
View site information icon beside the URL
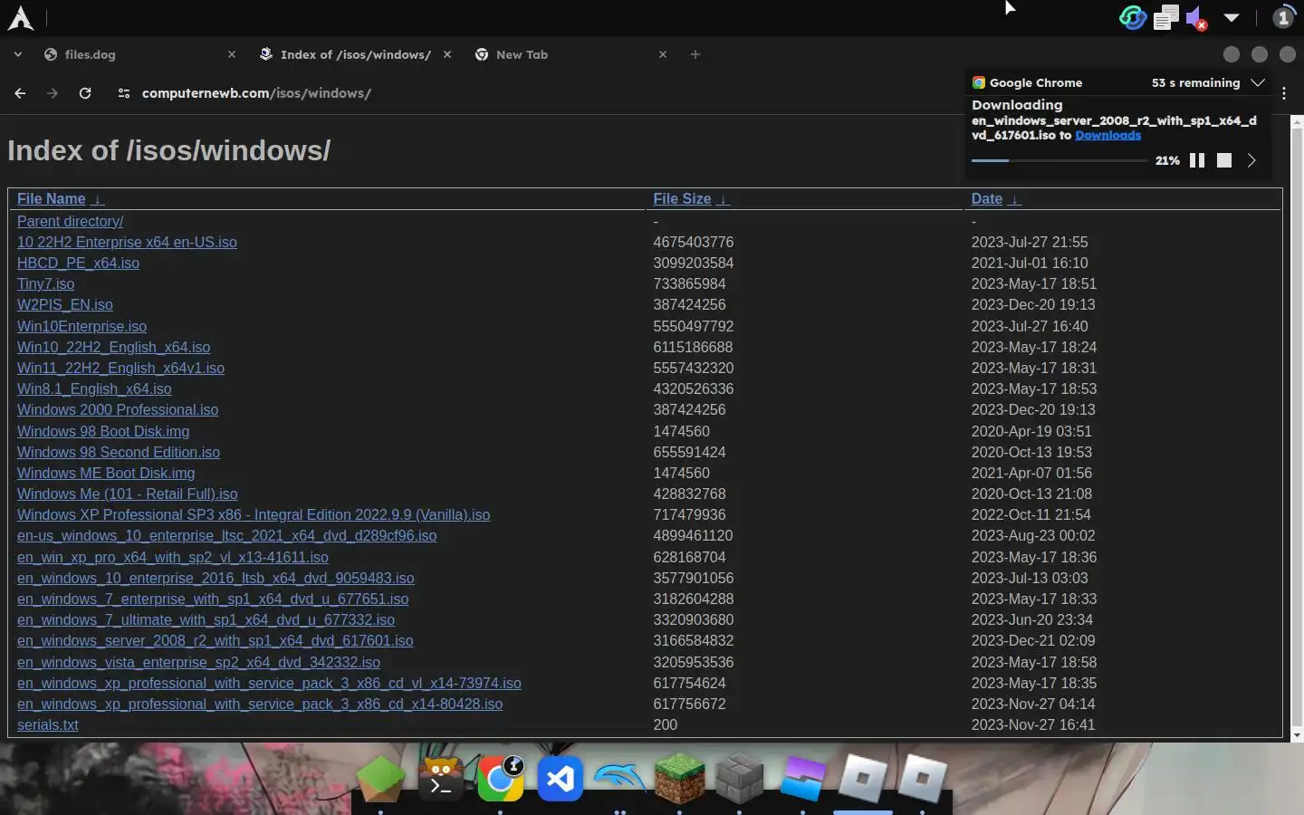124,93
